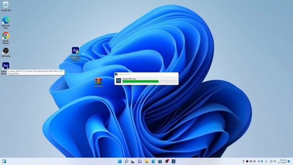This screenshot has height=165, width=293.
Task: Select the OBS Studio desktop shortcut
Action: (5, 52)
